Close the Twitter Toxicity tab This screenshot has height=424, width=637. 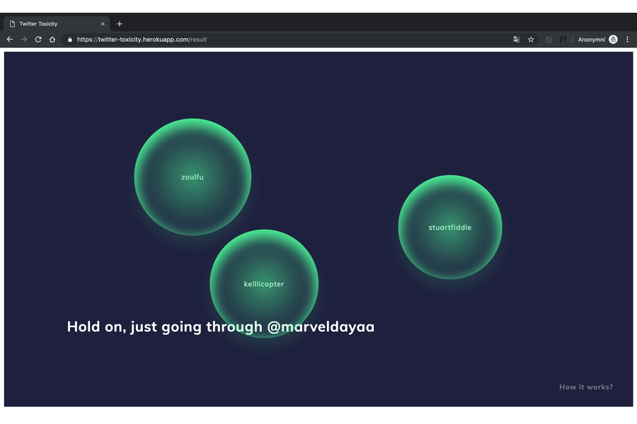pyautogui.click(x=103, y=24)
